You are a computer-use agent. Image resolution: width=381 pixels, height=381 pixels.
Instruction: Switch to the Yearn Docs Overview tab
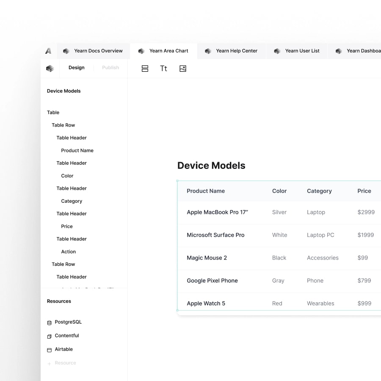pos(93,51)
